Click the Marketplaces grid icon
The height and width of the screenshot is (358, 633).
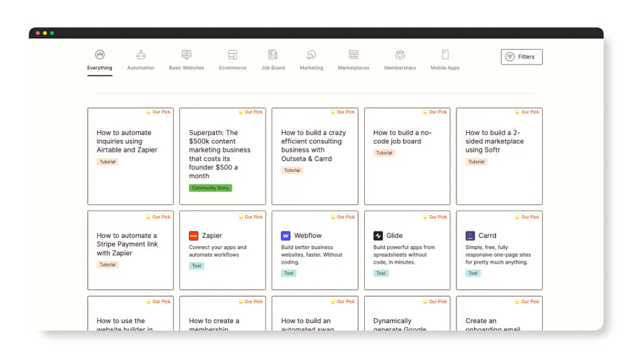(x=354, y=55)
